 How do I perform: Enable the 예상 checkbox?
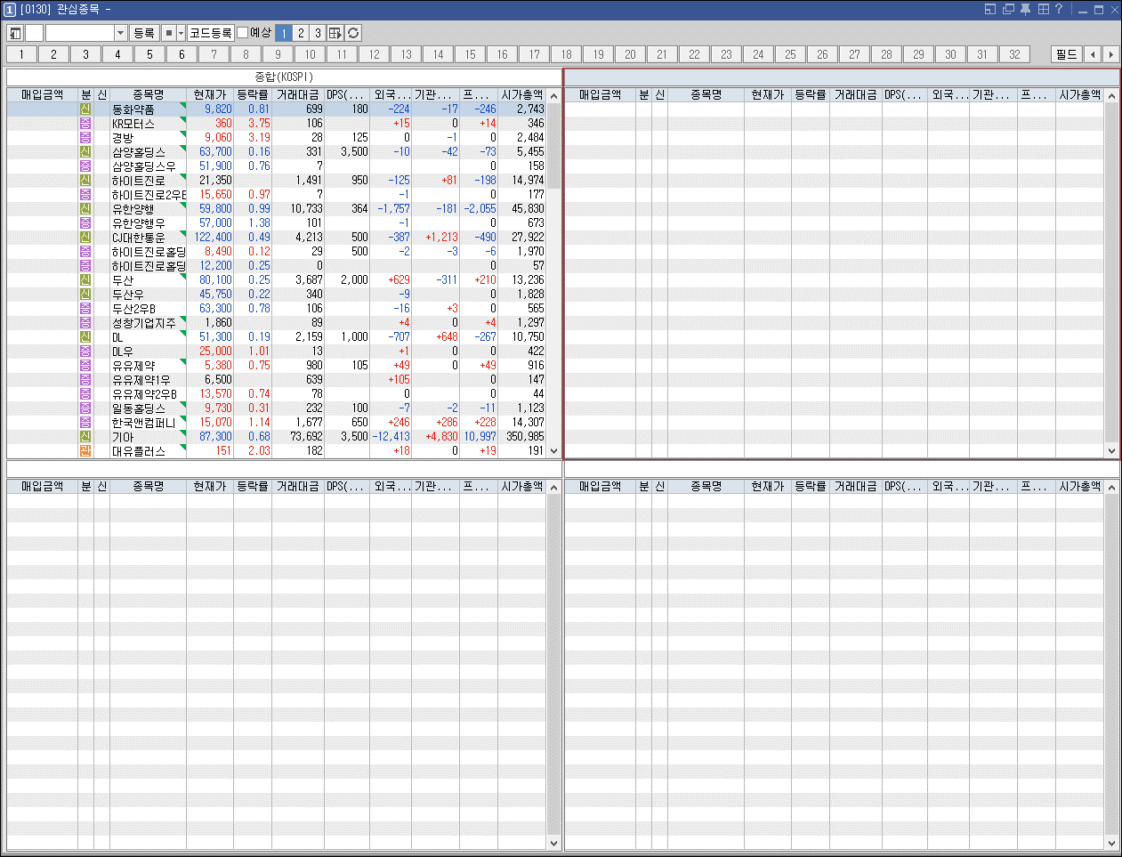pyautogui.click(x=242, y=33)
